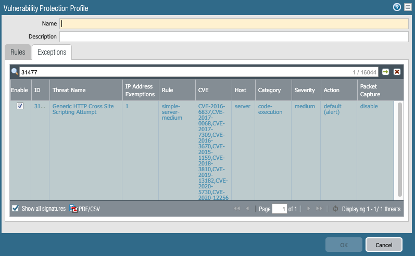Click the PDF/CSV export icon
This screenshot has width=415, height=256.
pos(74,209)
